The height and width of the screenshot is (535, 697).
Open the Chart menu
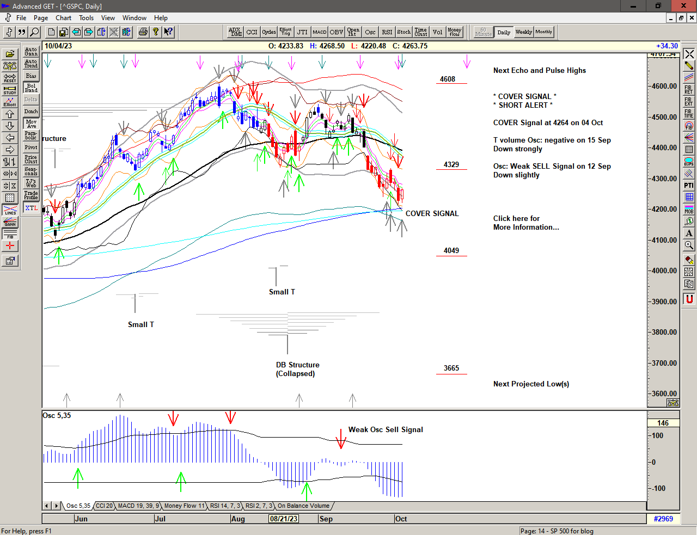[63, 18]
